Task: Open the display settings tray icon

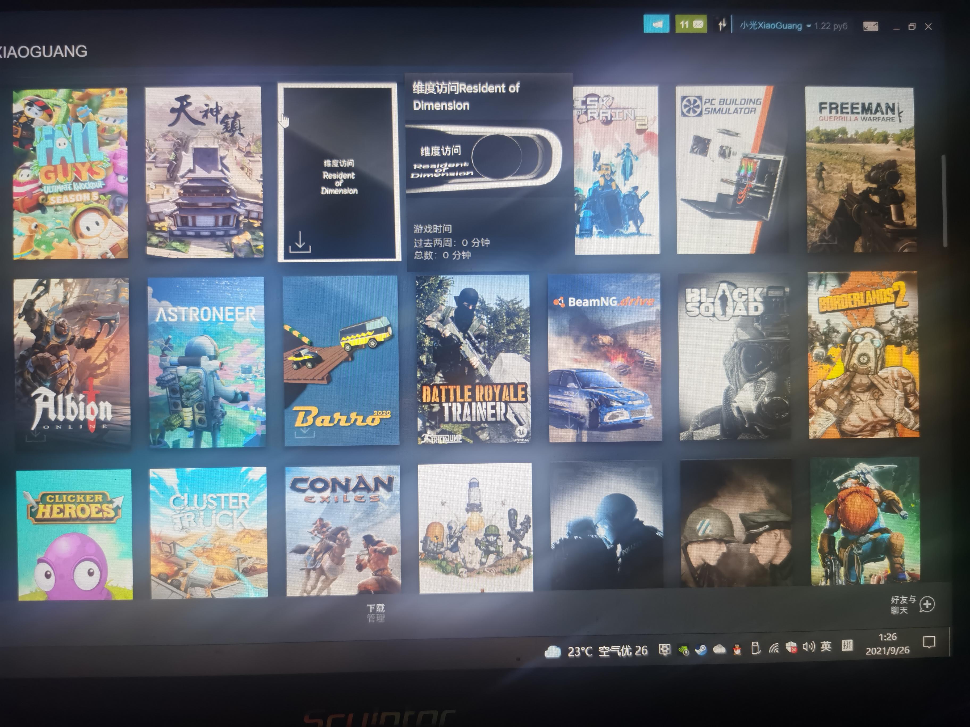Action: [665, 650]
